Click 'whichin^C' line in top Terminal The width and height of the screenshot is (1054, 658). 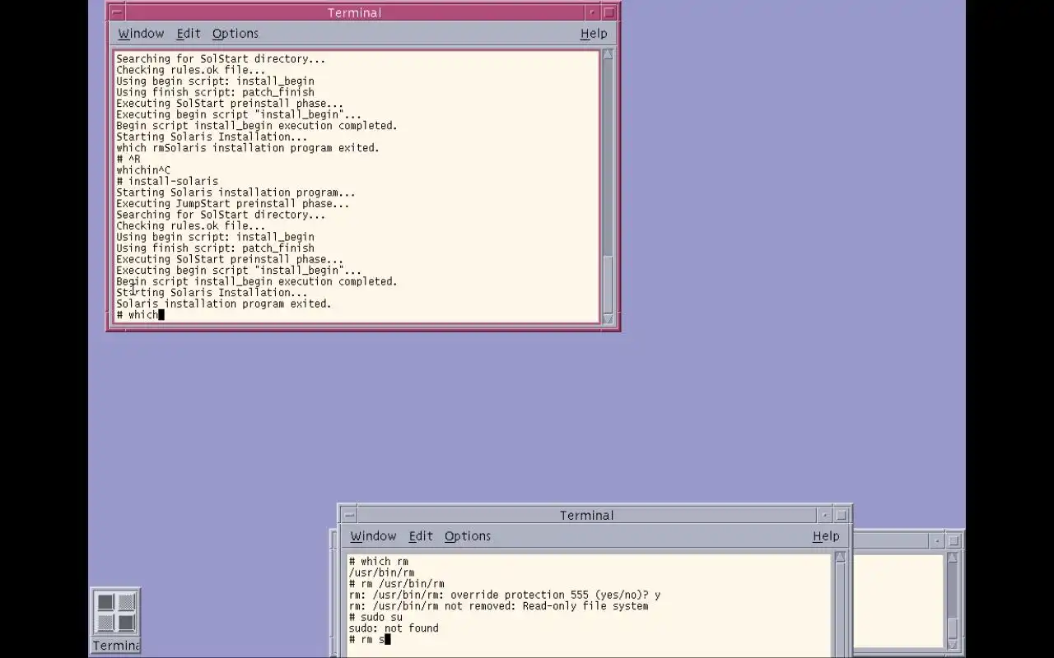click(143, 170)
